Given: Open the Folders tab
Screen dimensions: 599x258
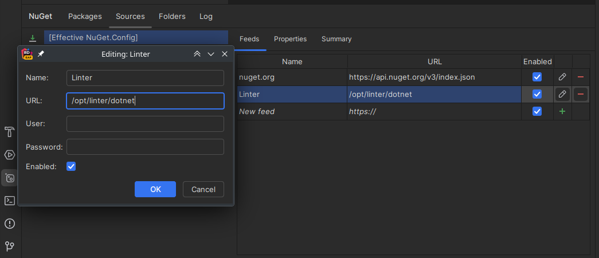Looking at the screenshot, I should 173,17.
